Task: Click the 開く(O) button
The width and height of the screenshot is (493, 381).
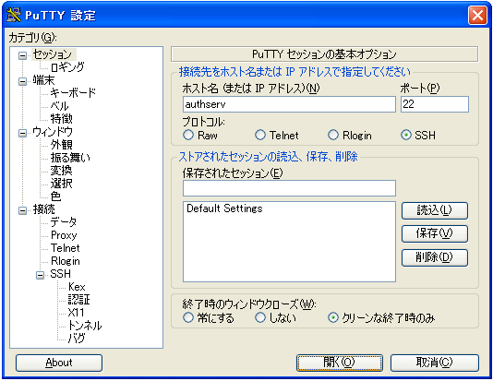Action: tap(340, 363)
